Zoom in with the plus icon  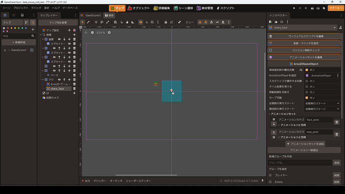point(109,32)
